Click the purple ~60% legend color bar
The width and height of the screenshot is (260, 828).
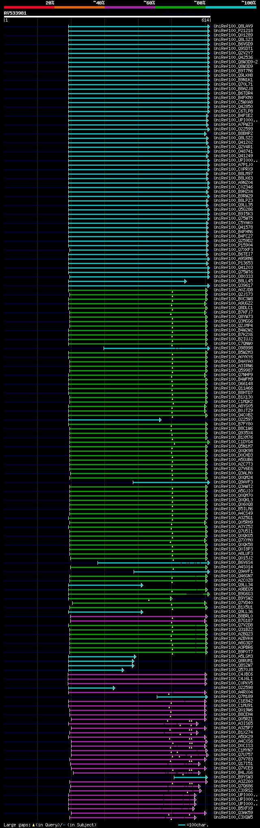pos(130,7)
